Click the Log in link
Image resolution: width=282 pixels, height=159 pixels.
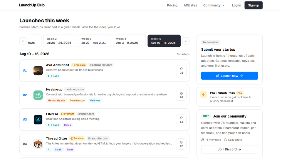pyautogui.click(x=236, y=5)
